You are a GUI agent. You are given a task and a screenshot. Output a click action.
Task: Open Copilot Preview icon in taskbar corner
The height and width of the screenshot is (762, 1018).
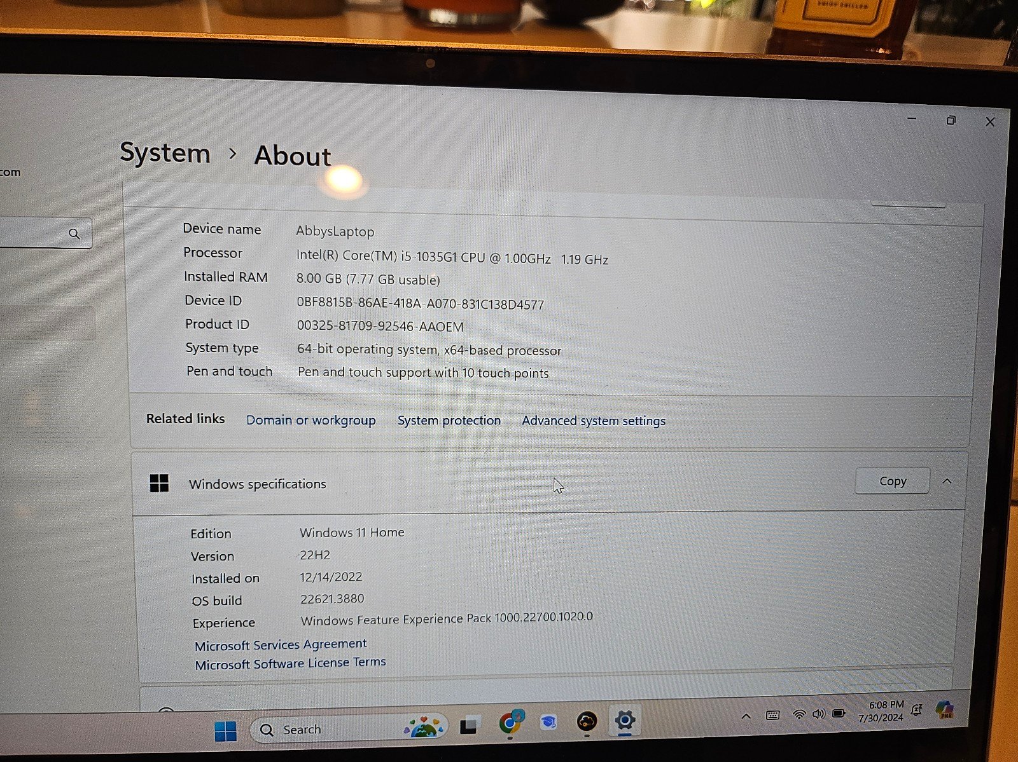(945, 709)
